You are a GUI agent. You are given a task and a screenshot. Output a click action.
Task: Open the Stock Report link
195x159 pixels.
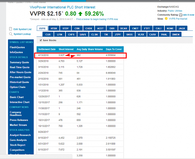tap(17, 145)
